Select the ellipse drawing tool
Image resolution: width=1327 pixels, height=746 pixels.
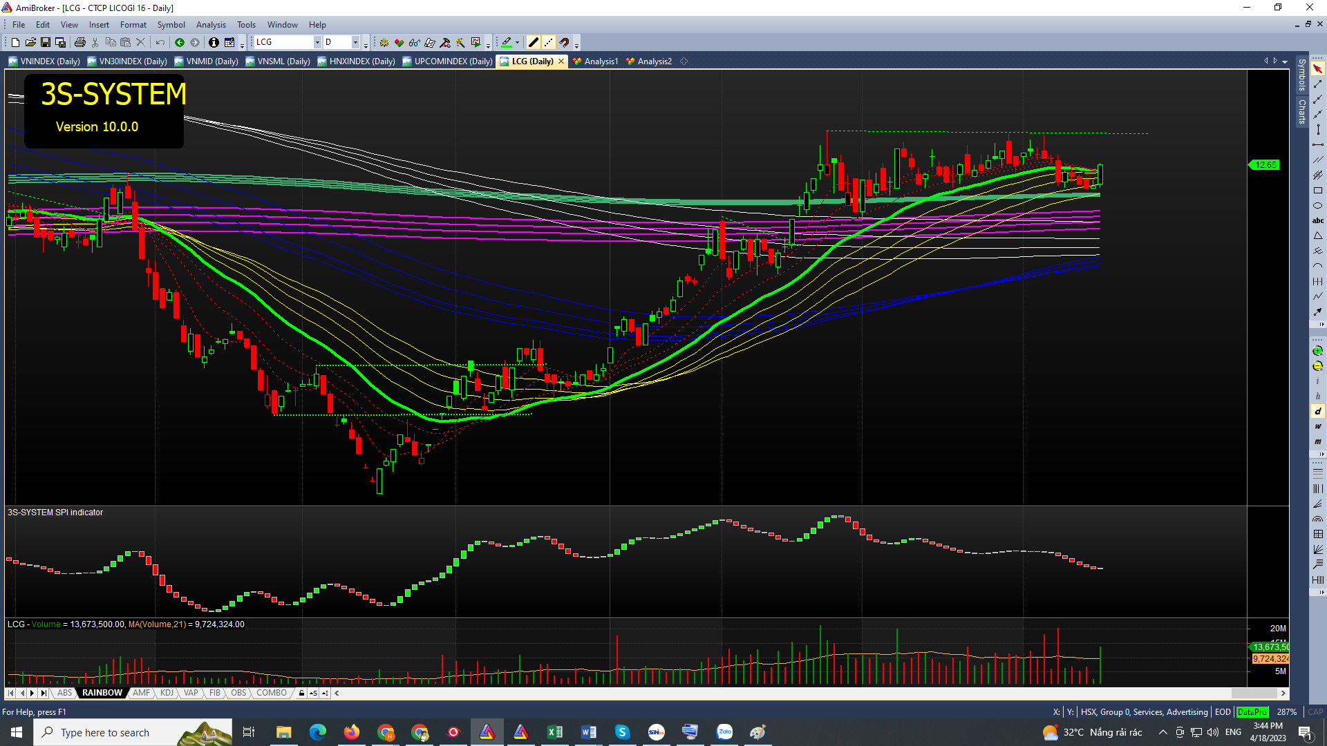1317,206
